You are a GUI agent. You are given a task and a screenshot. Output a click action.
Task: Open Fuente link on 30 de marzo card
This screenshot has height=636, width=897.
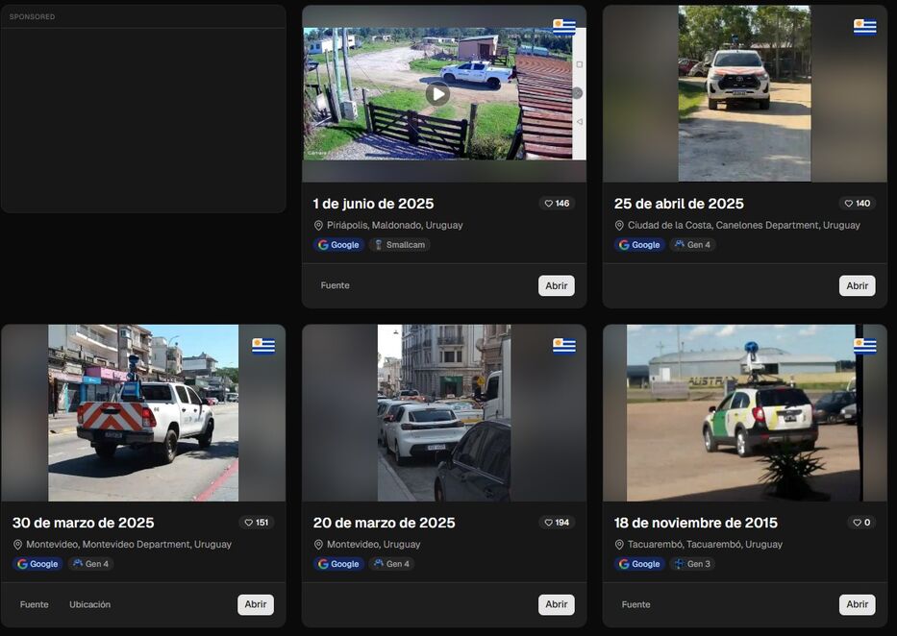click(35, 604)
